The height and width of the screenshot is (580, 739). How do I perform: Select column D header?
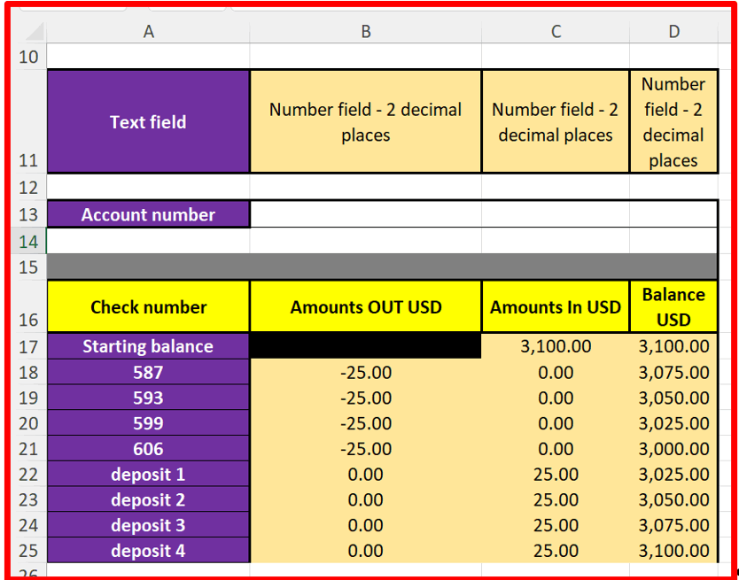(674, 32)
